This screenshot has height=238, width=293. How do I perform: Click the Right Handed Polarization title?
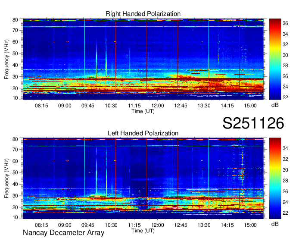pyautogui.click(x=143, y=14)
